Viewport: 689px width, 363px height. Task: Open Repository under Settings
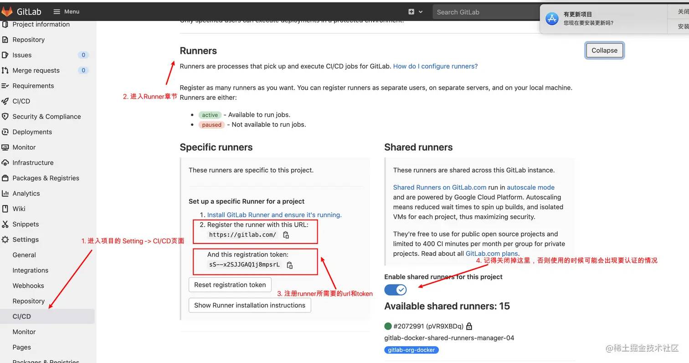(x=29, y=301)
